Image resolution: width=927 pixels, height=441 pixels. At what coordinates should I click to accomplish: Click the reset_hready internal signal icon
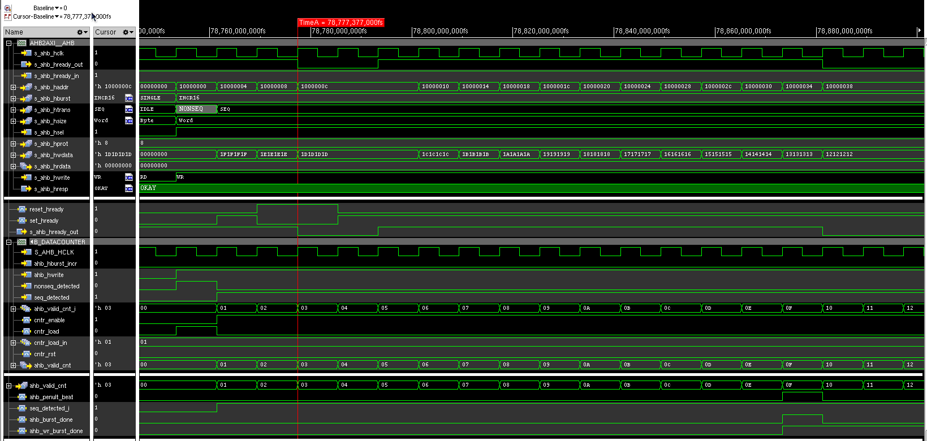[22, 209]
